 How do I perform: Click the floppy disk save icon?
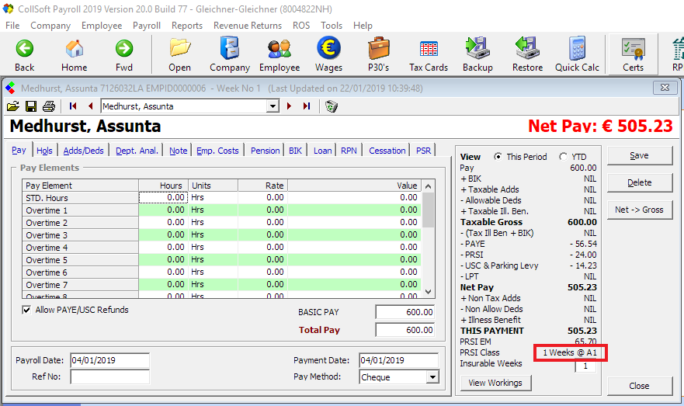click(31, 106)
